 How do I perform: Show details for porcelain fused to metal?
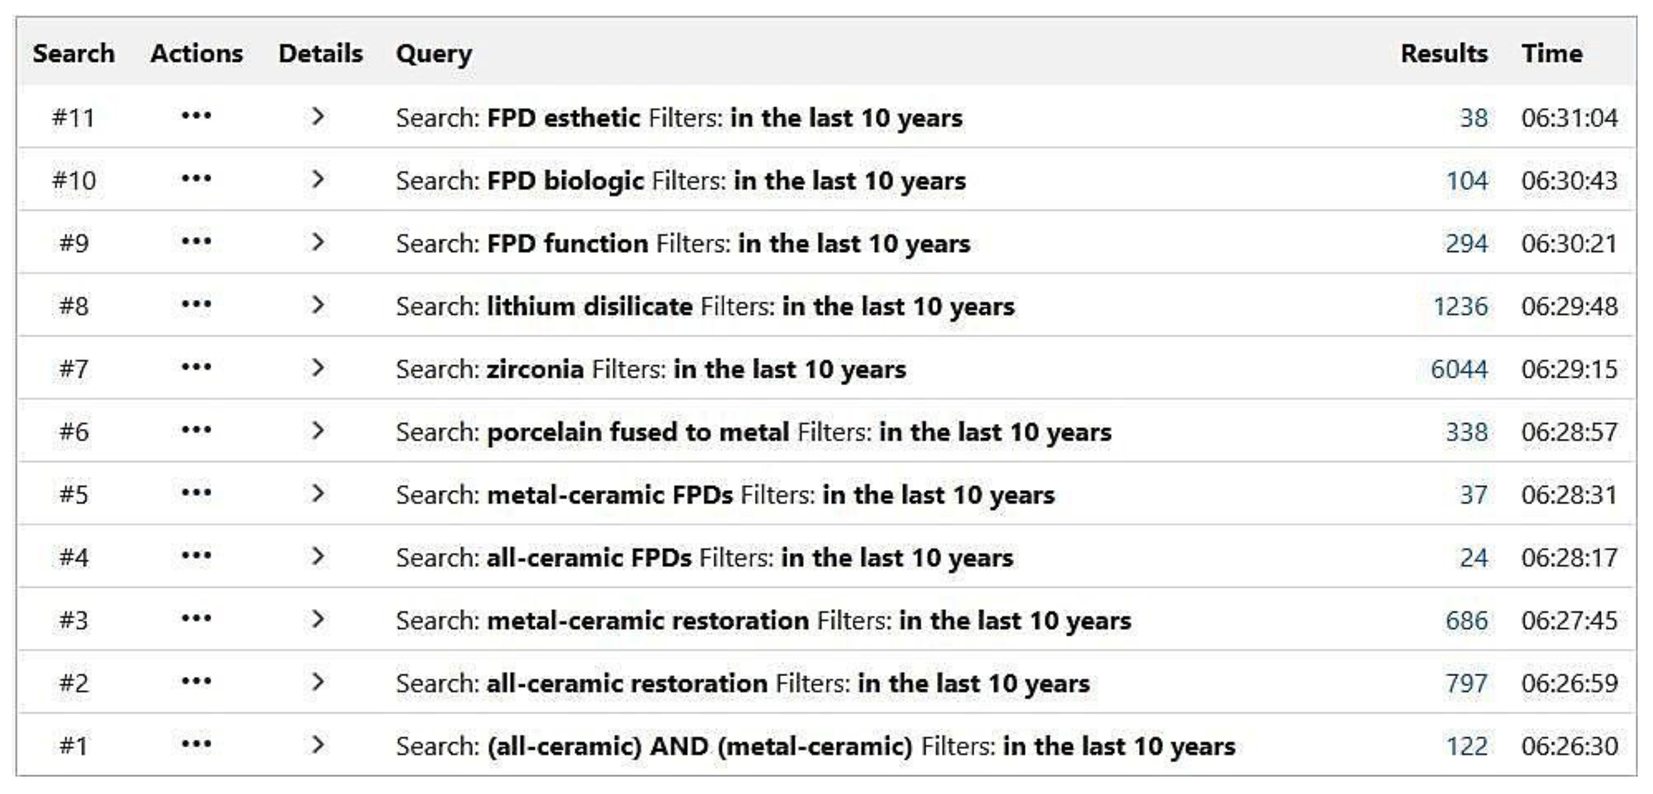tap(318, 431)
